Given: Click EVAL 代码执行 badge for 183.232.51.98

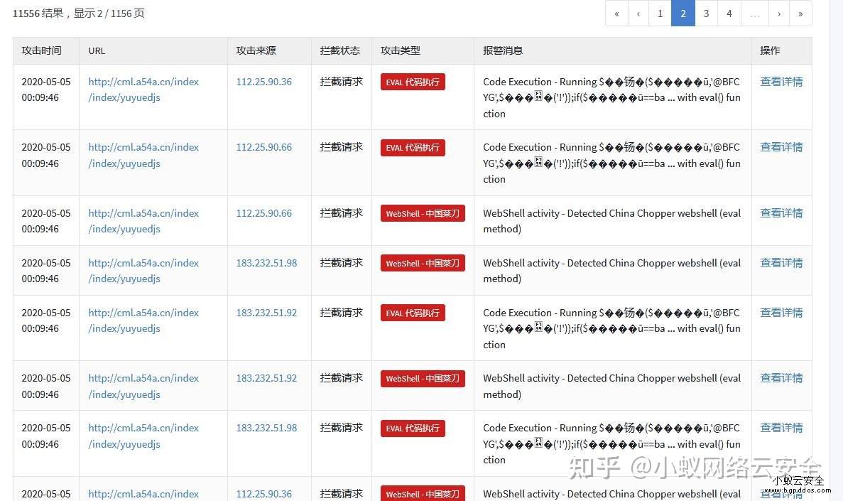Looking at the screenshot, I should click(413, 429).
